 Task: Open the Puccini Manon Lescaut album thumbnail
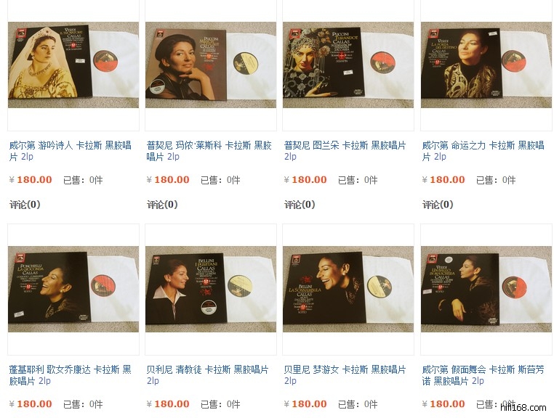(x=211, y=65)
